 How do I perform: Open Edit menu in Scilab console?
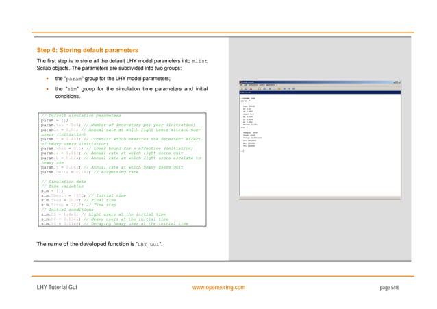(x=245, y=85)
